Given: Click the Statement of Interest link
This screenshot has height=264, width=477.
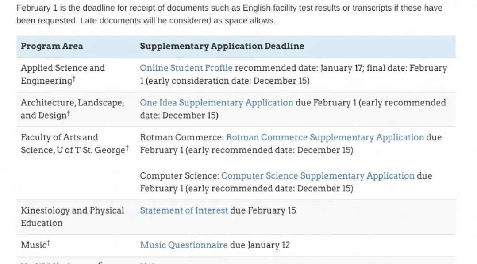Looking at the screenshot, I should [x=184, y=210].
